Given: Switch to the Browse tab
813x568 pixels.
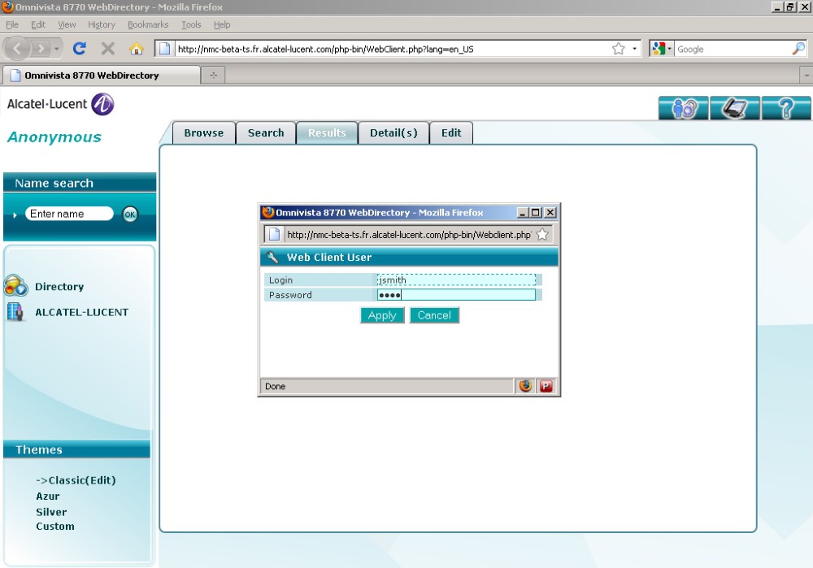Looking at the screenshot, I should (204, 132).
